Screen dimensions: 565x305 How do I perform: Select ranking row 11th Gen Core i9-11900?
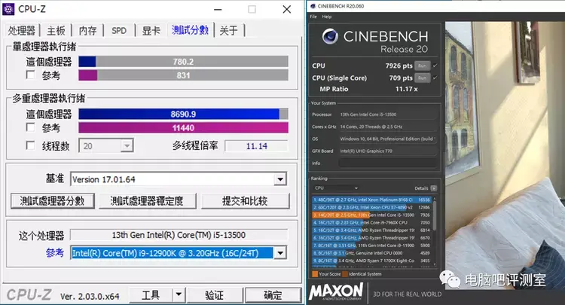(371, 246)
